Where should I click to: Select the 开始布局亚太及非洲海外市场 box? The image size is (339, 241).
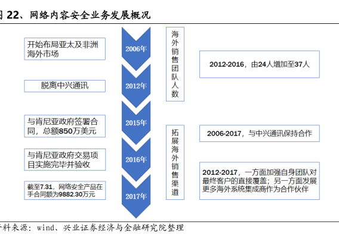[65, 49]
